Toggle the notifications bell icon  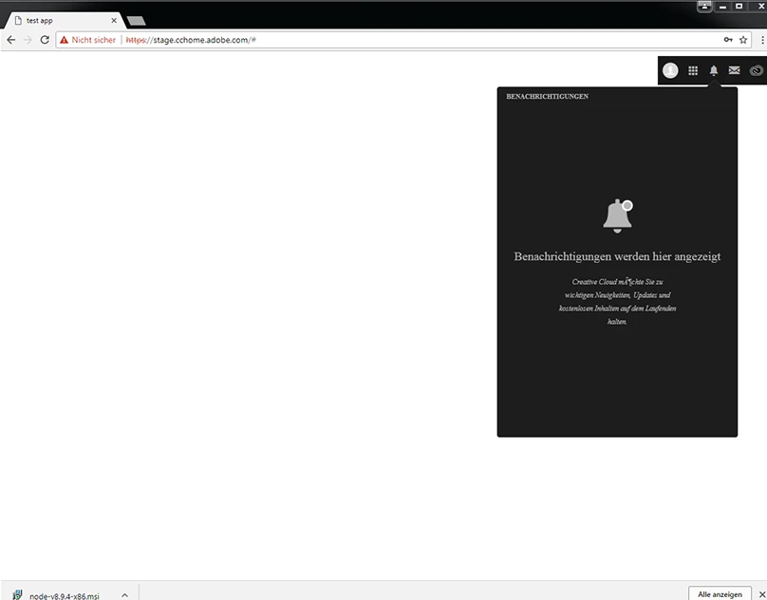(x=714, y=70)
